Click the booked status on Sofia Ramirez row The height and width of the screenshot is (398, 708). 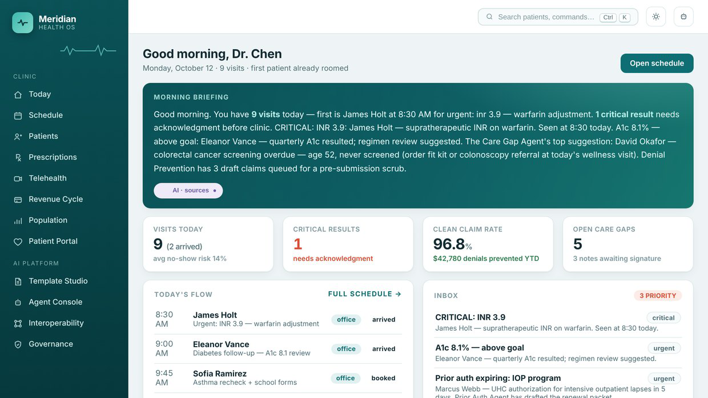coord(384,378)
